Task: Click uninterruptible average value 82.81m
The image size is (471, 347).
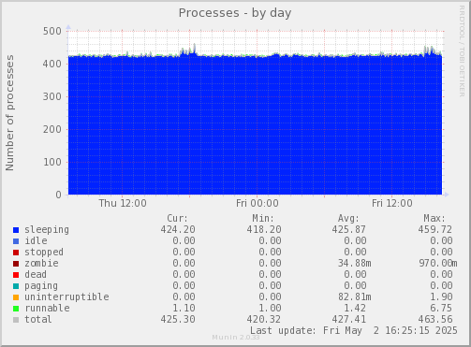Action: click(355, 296)
